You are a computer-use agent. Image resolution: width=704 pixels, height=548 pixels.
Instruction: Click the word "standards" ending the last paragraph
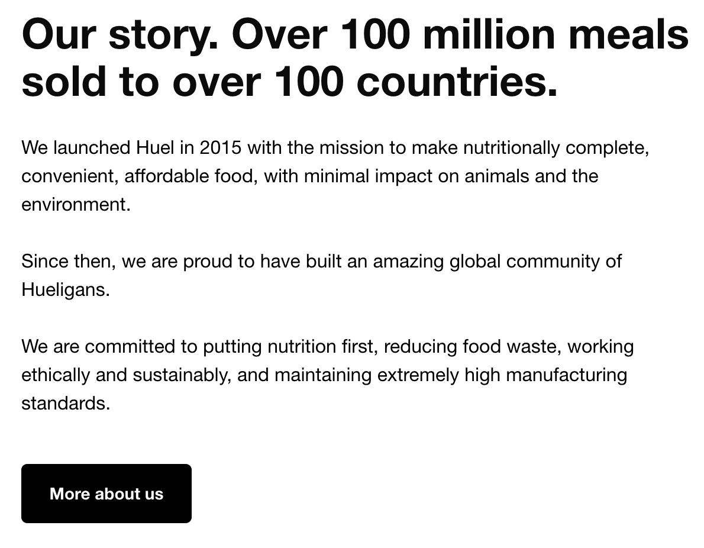coord(64,403)
